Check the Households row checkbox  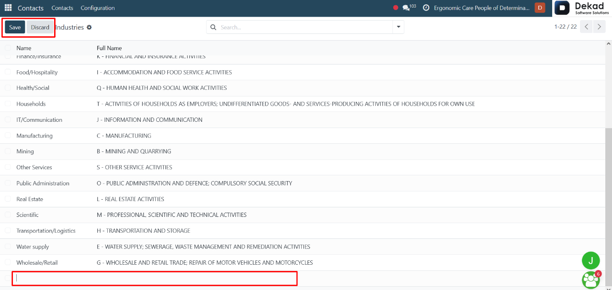click(x=8, y=104)
